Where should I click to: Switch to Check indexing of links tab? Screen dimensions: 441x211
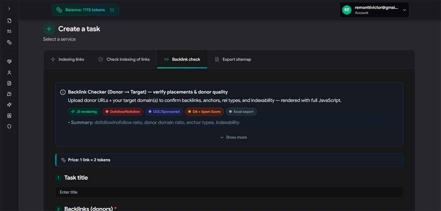(124, 59)
